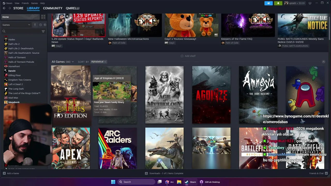The image size is (331, 186).
Task: Click the Kenshi icon in sidebar
Action: click(6, 71)
